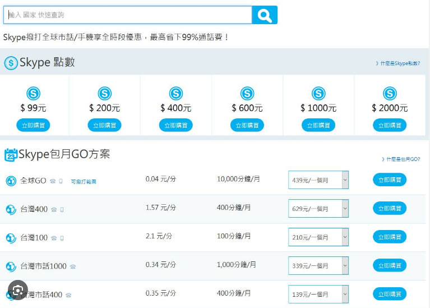Buy the $ 600元 Skype credit
430x308 pixels.
coord(247,125)
